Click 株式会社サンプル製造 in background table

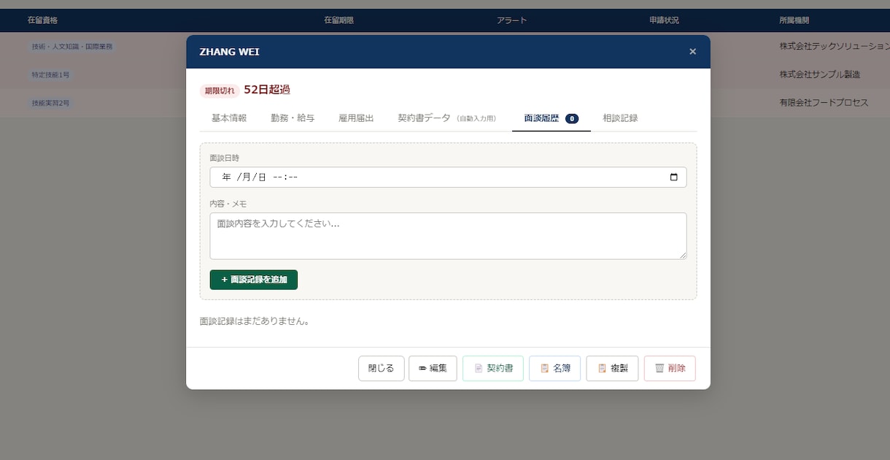click(820, 74)
